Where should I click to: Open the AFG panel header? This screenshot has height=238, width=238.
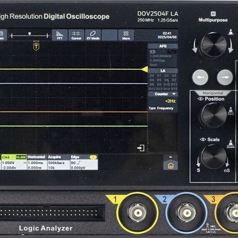pyautogui.click(x=163, y=46)
